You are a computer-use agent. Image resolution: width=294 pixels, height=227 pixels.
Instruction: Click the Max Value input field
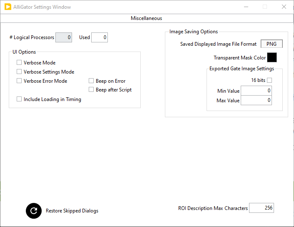(256, 100)
